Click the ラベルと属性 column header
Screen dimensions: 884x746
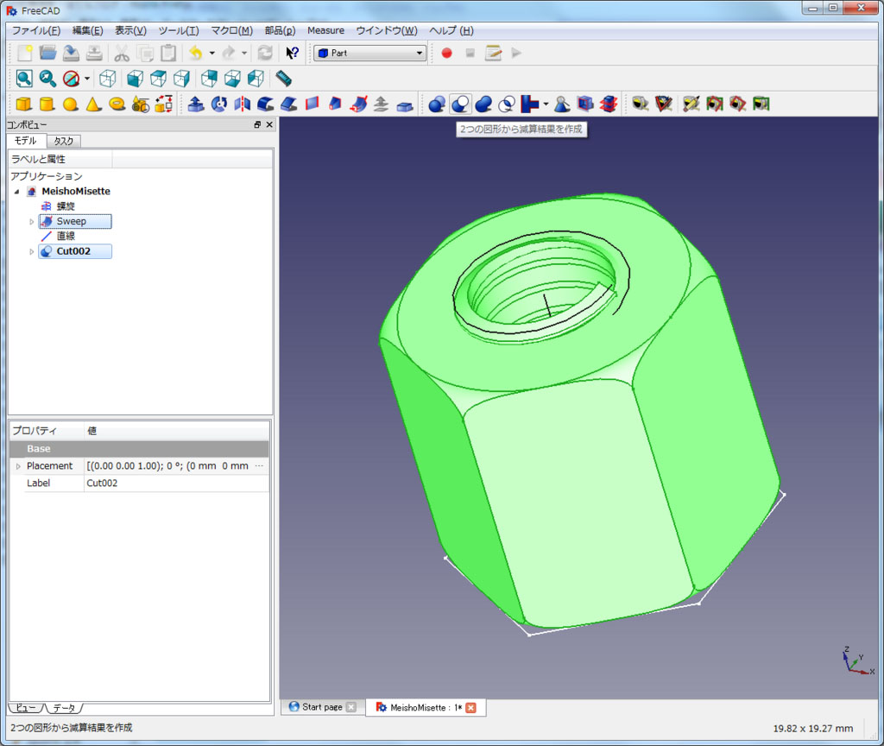(x=60, y=159)
